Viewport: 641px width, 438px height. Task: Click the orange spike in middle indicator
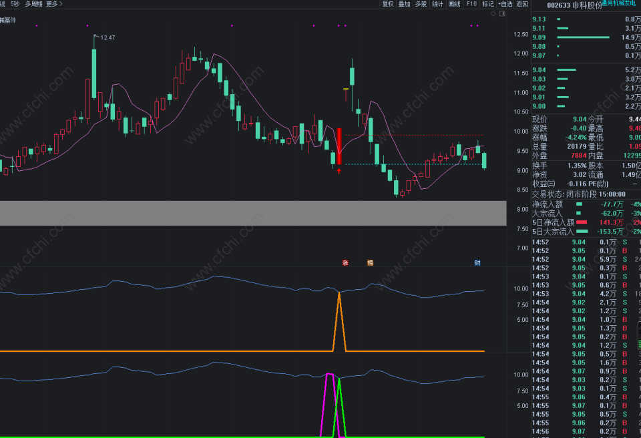pos(339,322)
